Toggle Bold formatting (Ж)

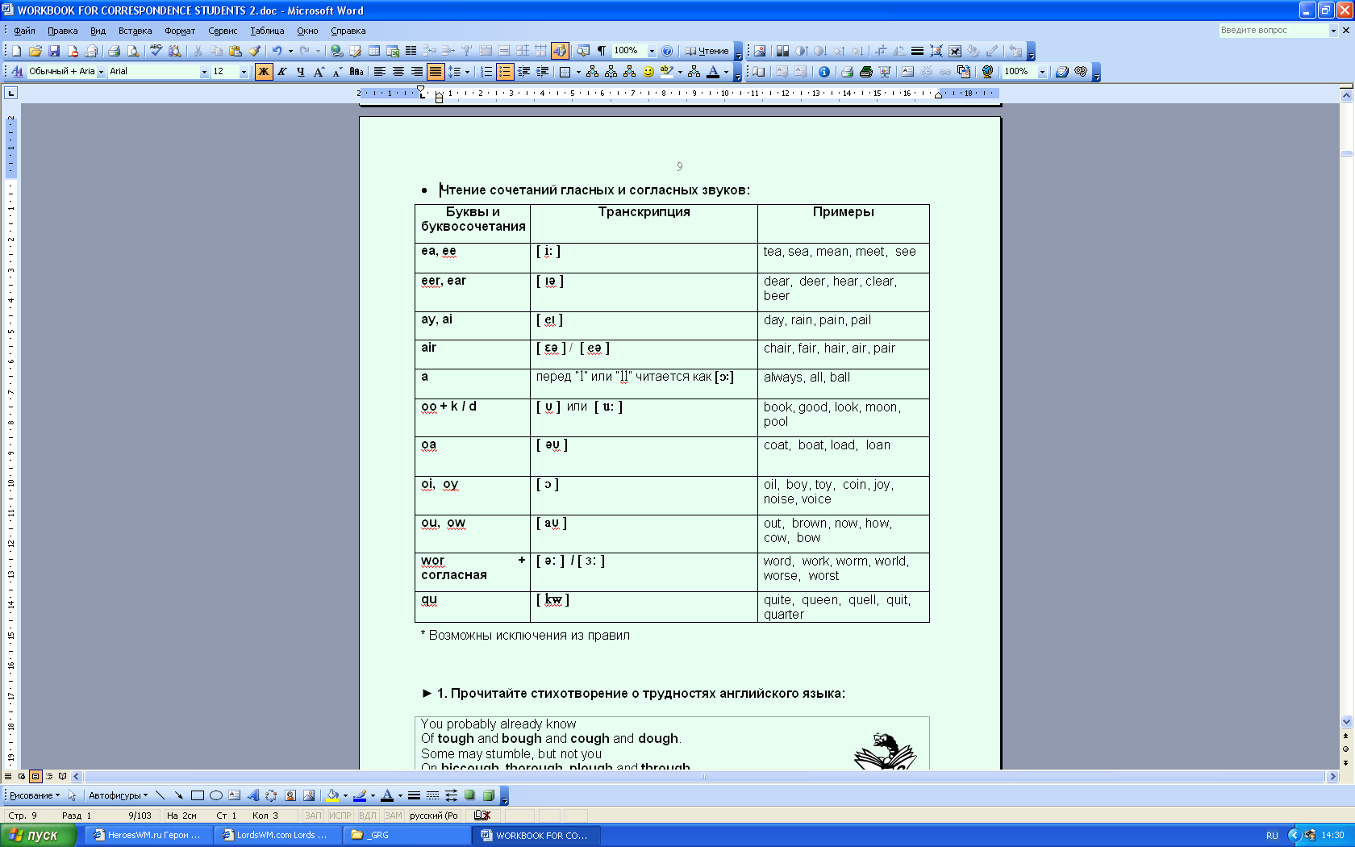click(264, 72)
